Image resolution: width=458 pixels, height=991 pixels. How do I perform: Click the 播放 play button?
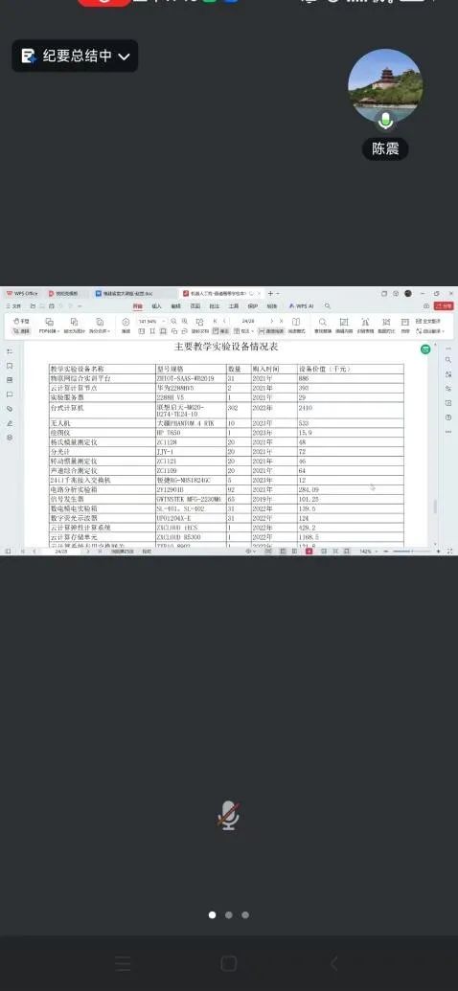point(126,327)
